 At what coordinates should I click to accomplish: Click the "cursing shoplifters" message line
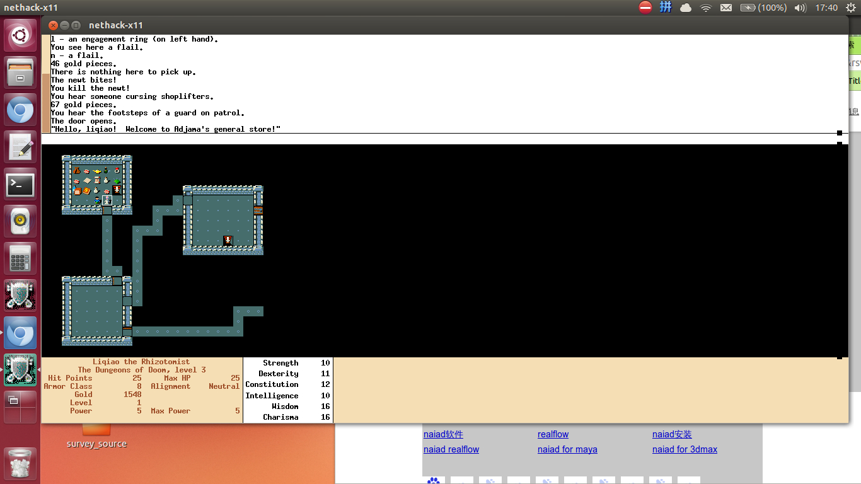tap(132, 96)
